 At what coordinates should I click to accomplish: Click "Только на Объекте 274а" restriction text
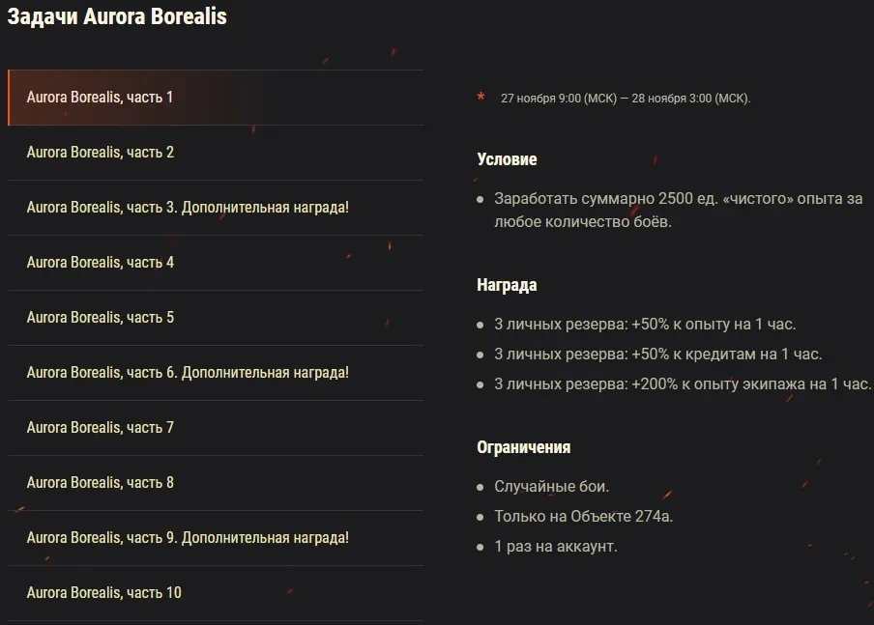[583, 517]
